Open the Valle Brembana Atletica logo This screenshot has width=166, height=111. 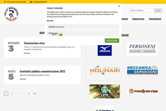coord(11,14)
